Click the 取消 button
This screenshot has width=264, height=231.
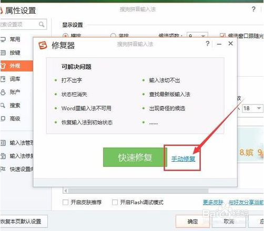(229, 222)
